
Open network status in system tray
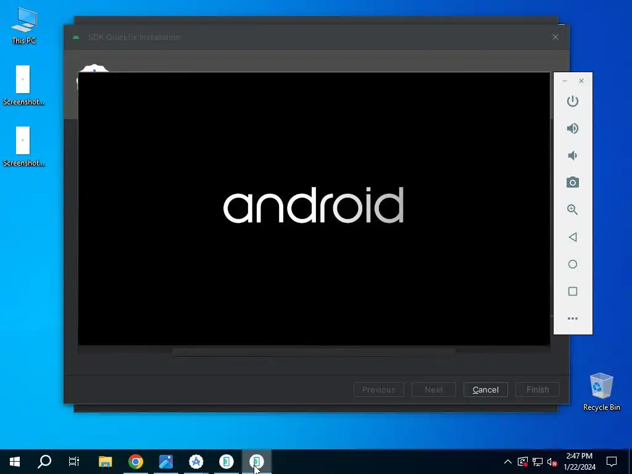pos(538,462)
